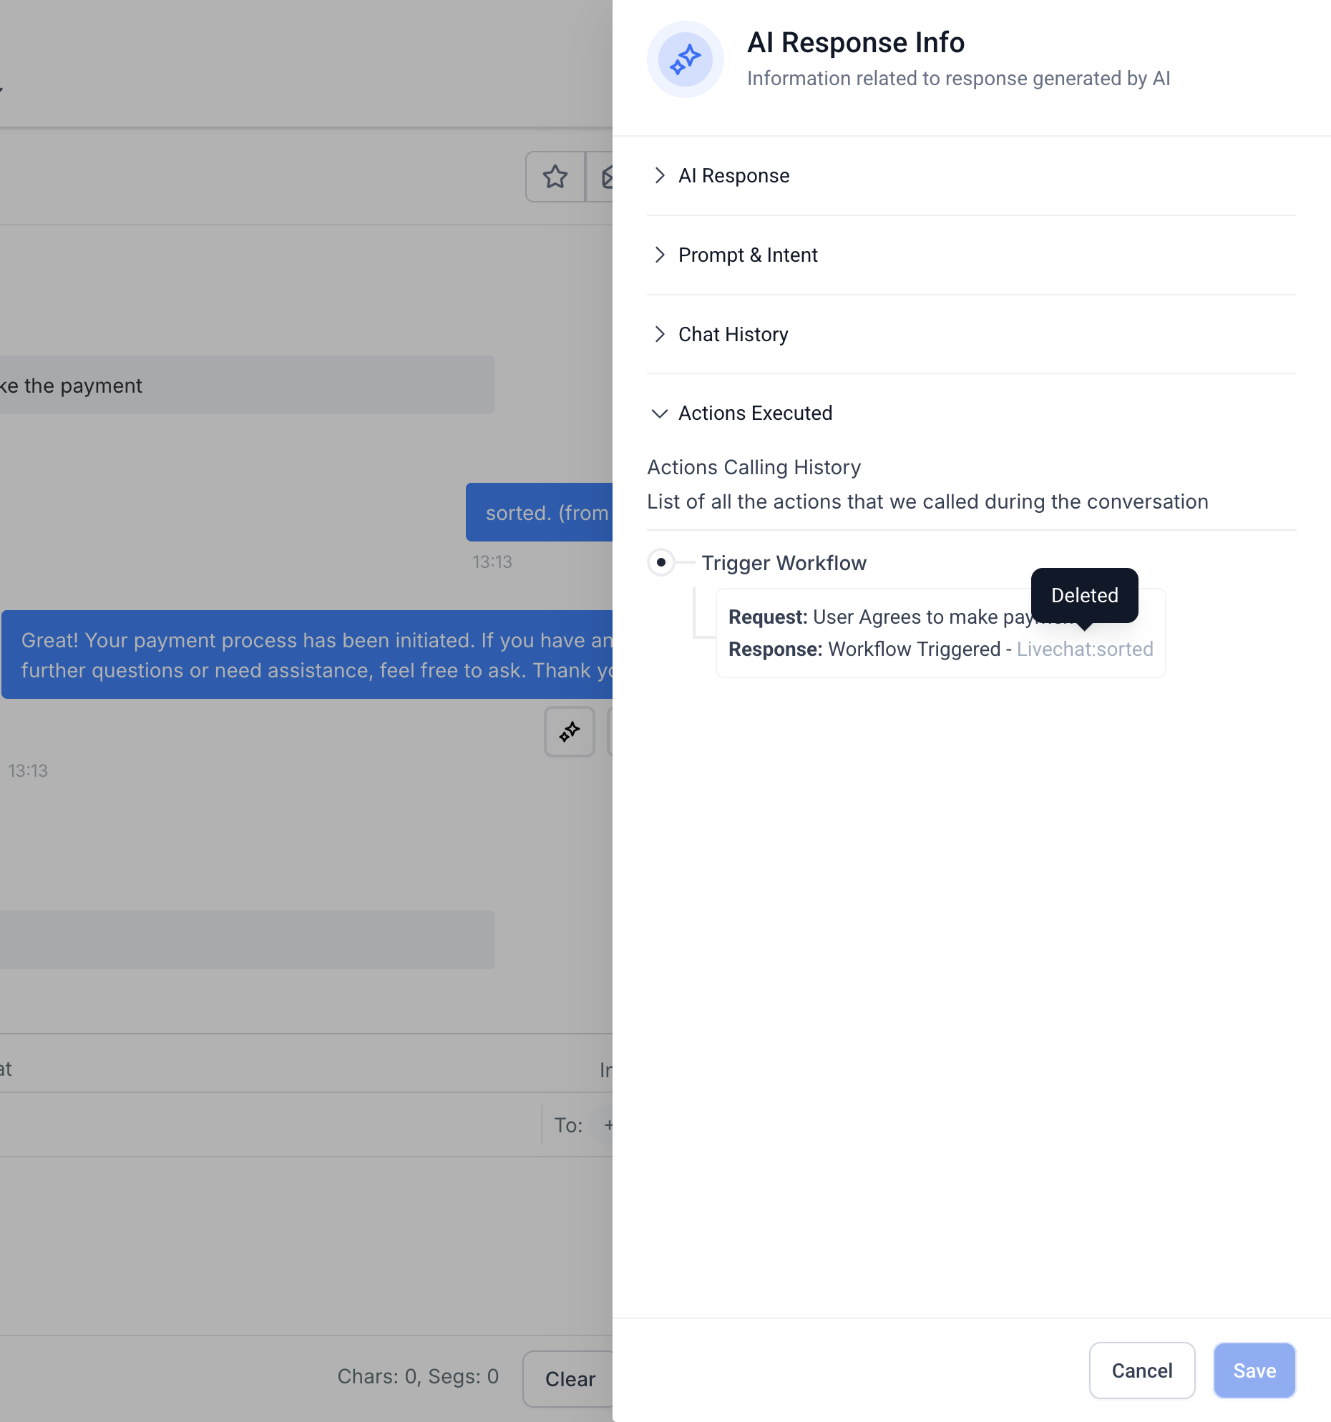Open the Livechat:sorted workflow link

click(x=1085, y=649)
